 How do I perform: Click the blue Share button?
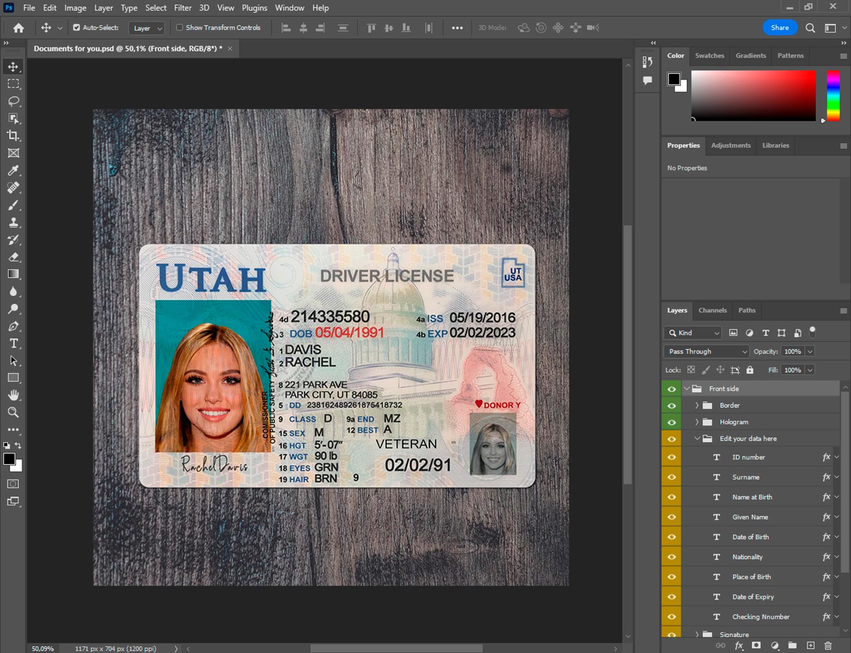779,28
